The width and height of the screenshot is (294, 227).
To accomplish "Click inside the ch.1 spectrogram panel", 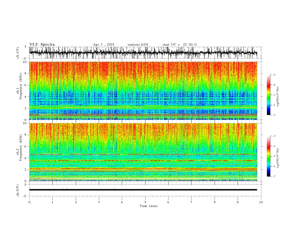I will tap(143, 91).
